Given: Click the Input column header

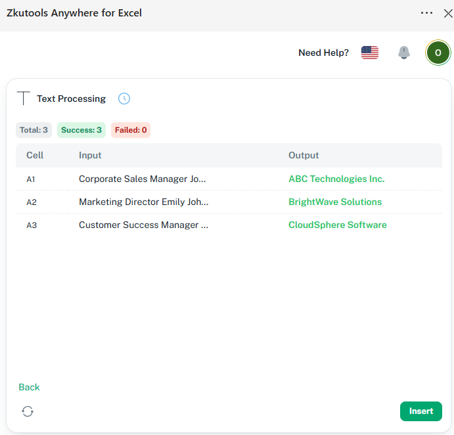Looking at the screenshot, I should point(90,155).
